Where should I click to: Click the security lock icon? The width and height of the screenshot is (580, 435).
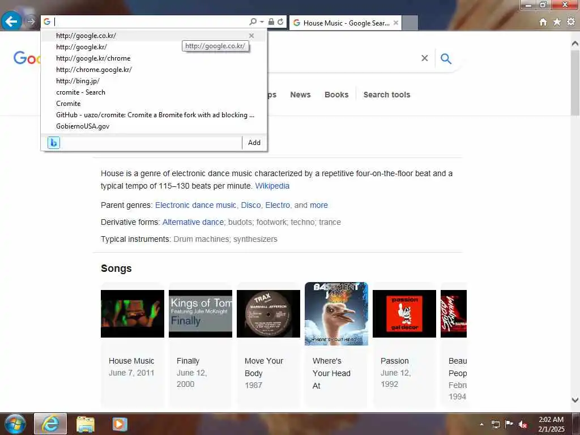(x=271, y=22)
